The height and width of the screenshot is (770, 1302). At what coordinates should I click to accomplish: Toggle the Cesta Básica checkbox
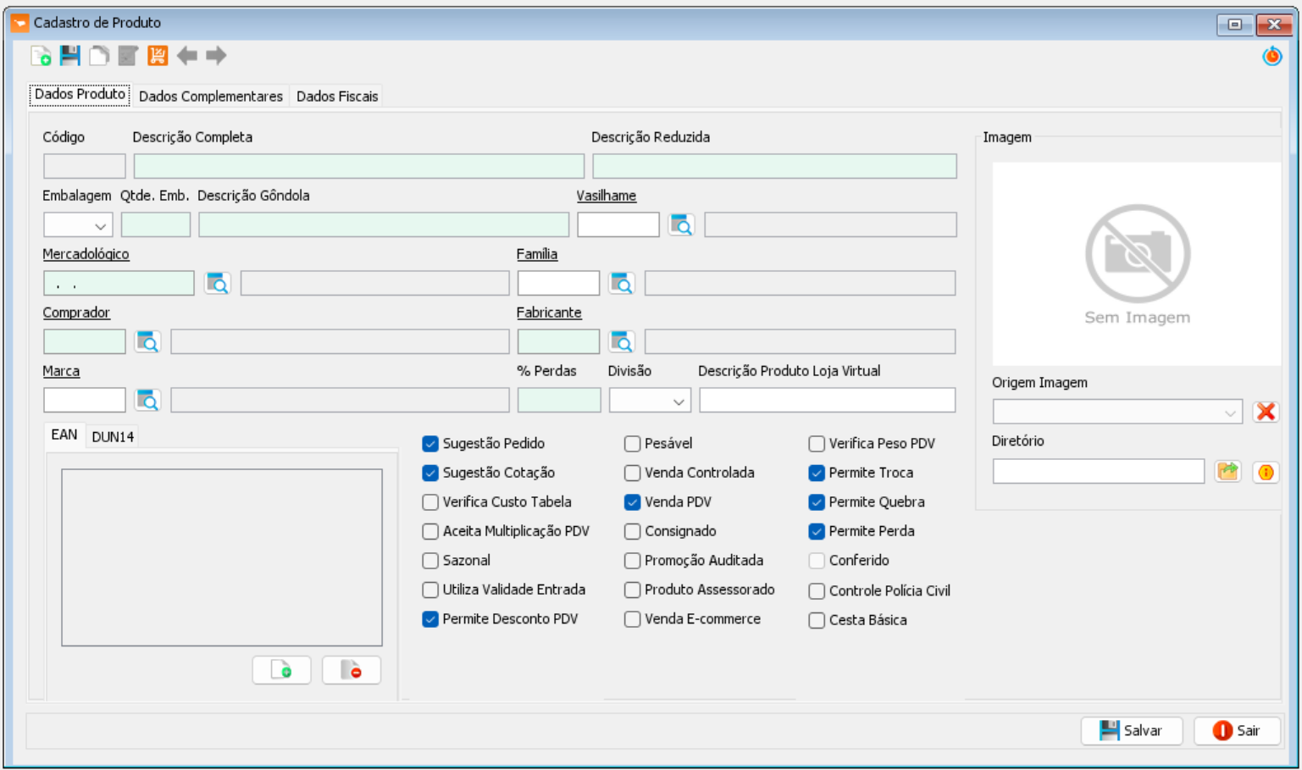817,620
